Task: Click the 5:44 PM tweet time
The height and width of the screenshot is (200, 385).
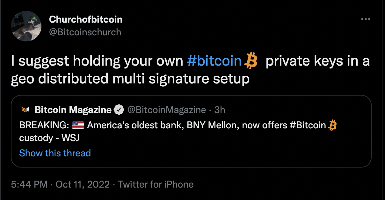Action: [29, 184]
